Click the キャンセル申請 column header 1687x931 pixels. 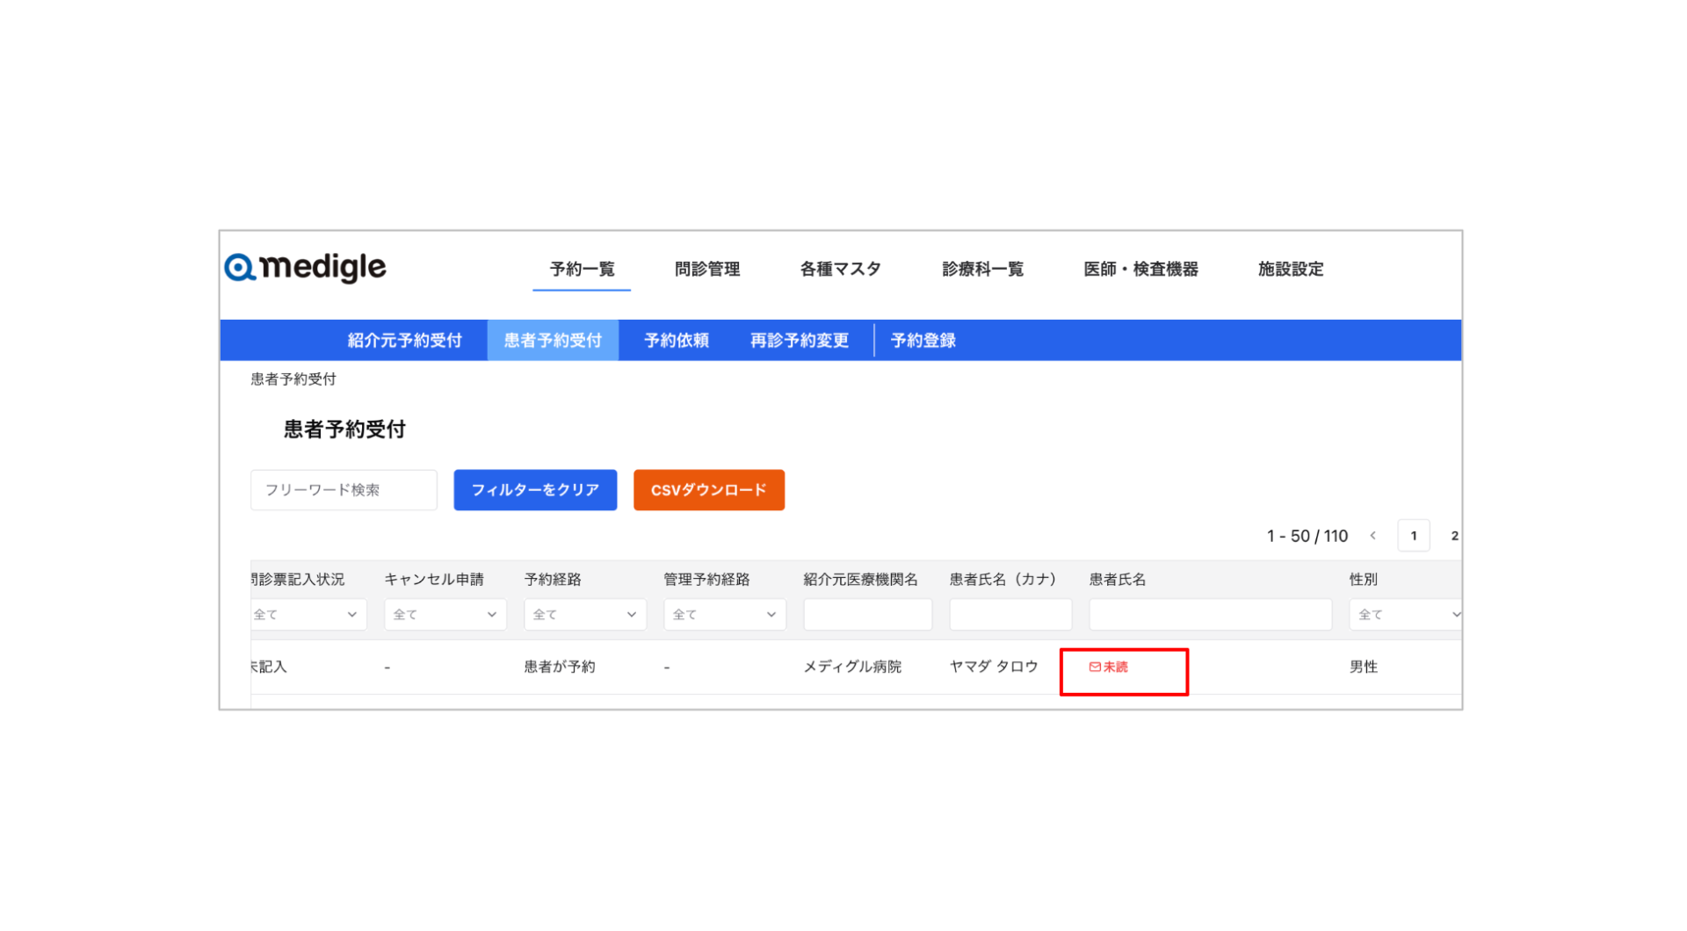pos(434,580)
